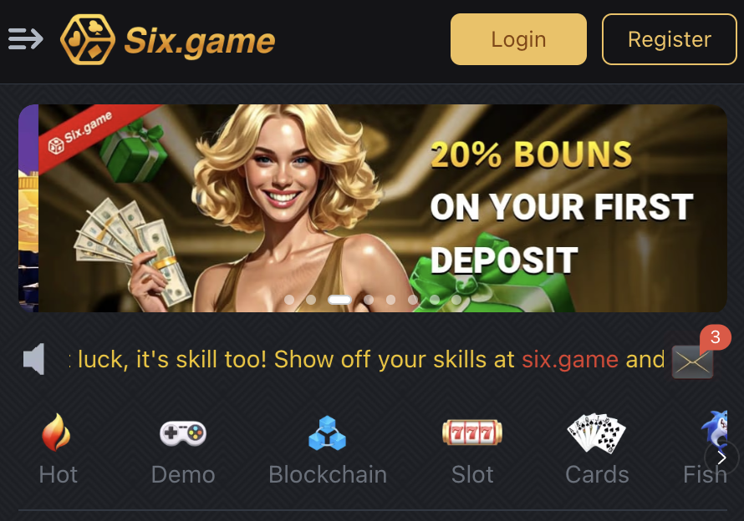Select the active third carousel indicator
This screenshot has width=744, height=521.
tap(339, 300)
